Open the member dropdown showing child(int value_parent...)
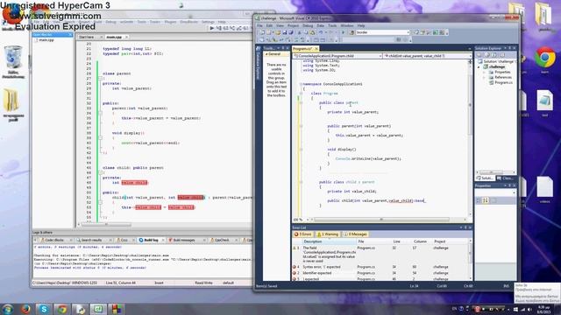 tap(427, 56)
